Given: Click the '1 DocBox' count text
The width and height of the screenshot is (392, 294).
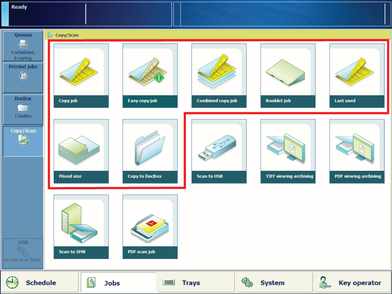Looking at the screenshot, I should click(23, 116).
